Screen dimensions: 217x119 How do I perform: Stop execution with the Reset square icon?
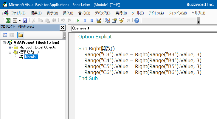tap(92, 21)
